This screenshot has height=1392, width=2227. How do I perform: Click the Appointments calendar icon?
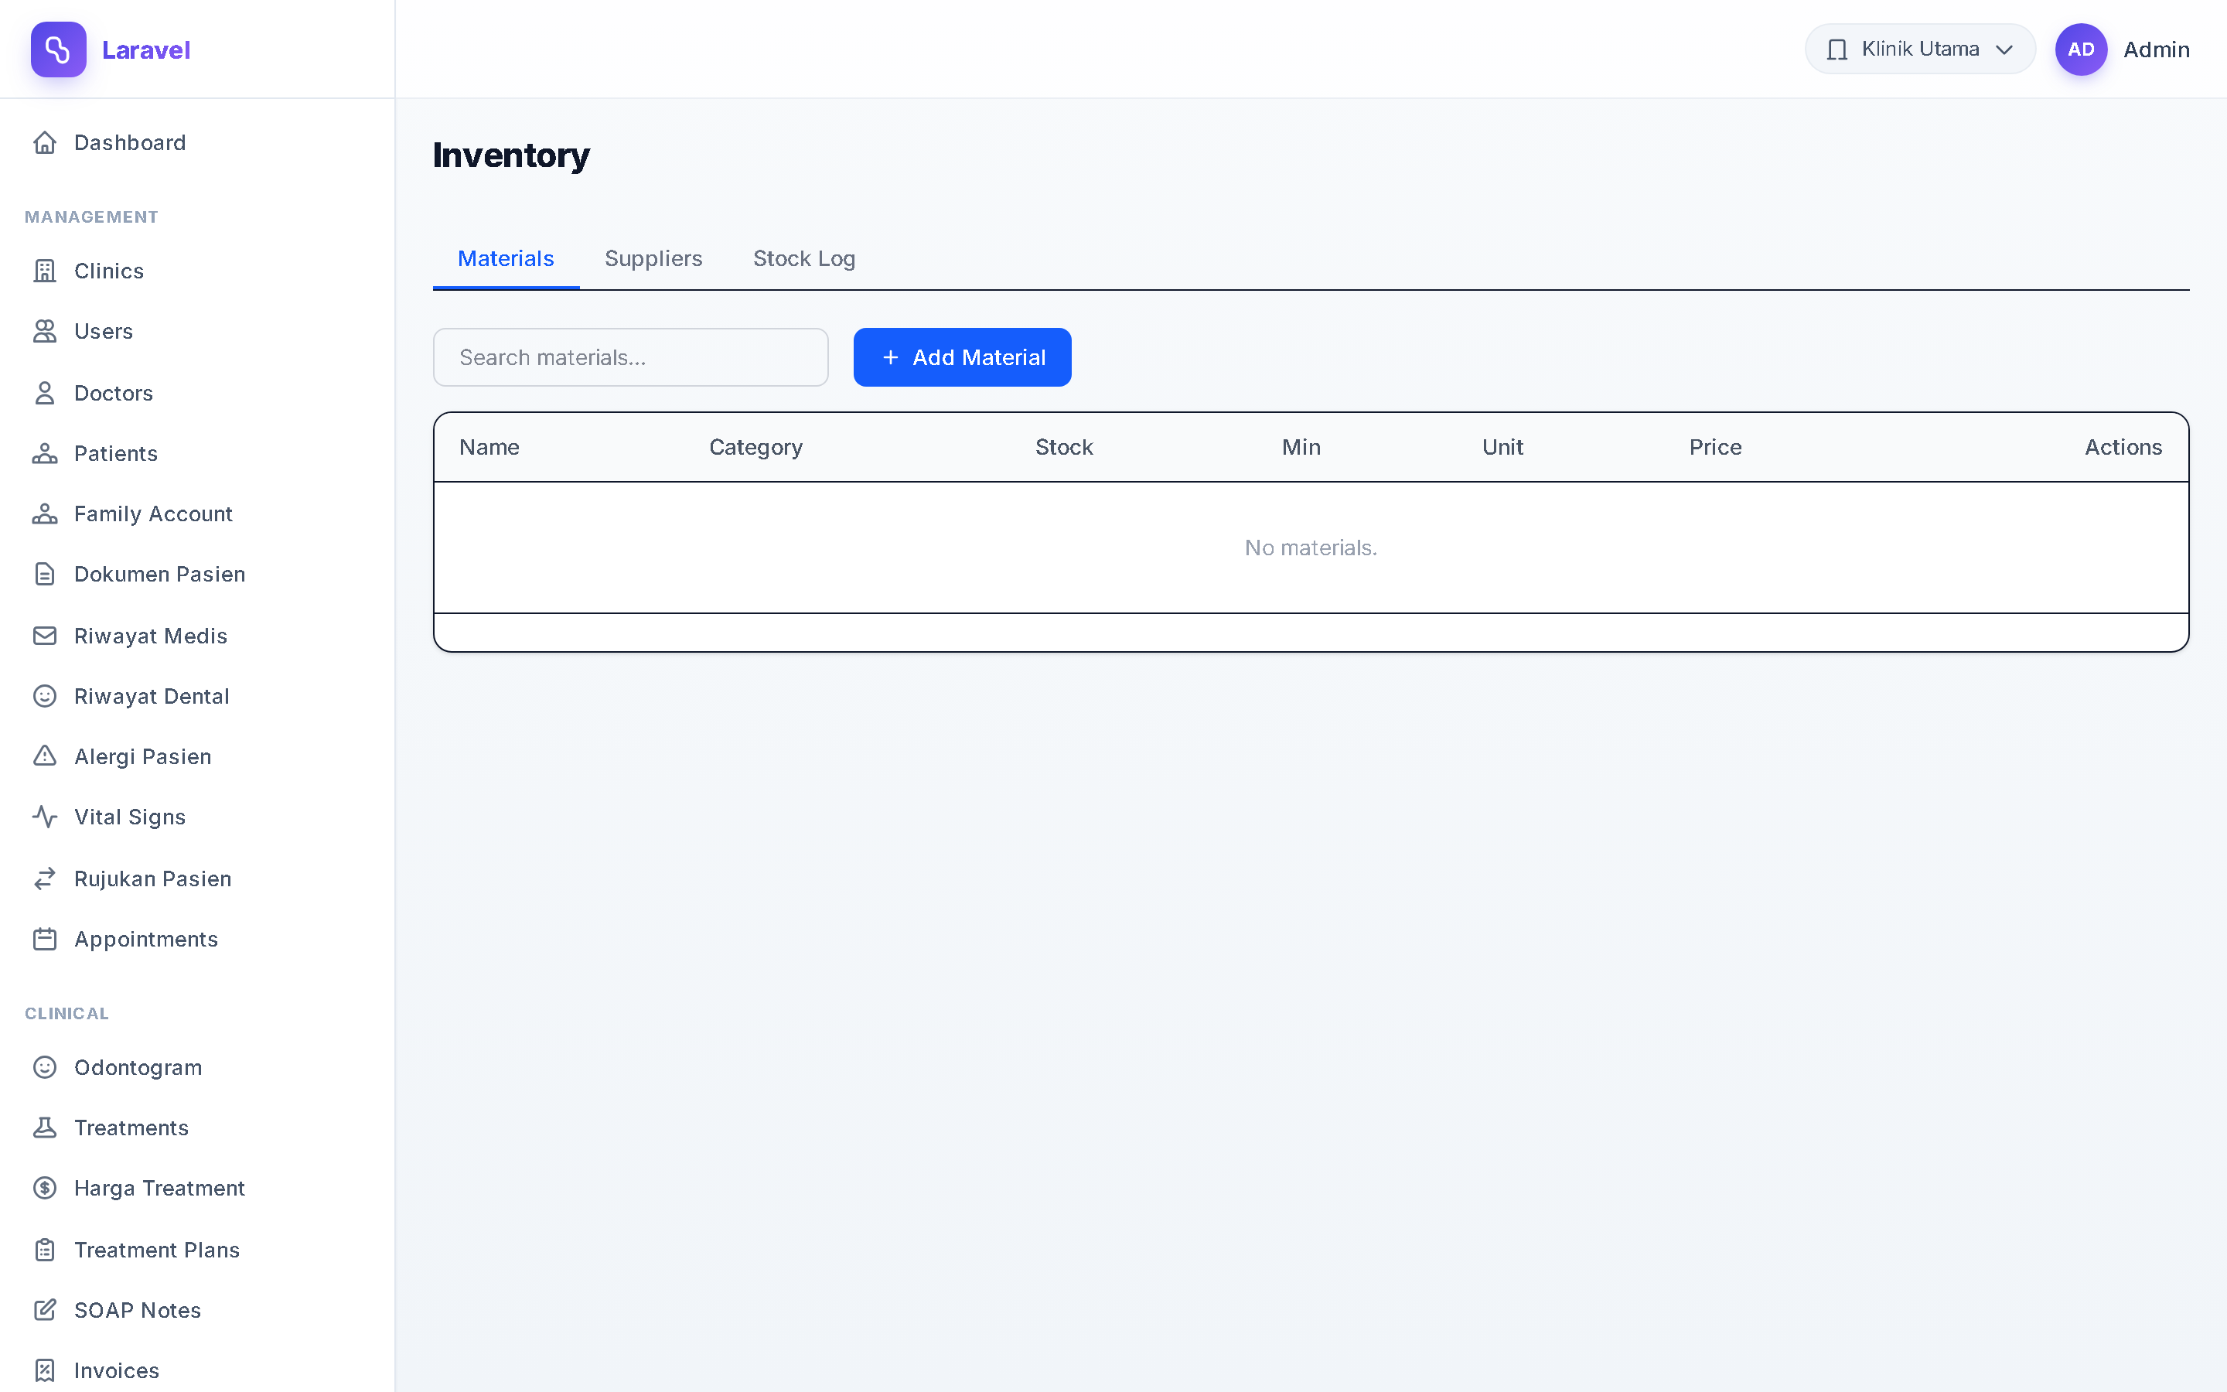click(44, 939)
